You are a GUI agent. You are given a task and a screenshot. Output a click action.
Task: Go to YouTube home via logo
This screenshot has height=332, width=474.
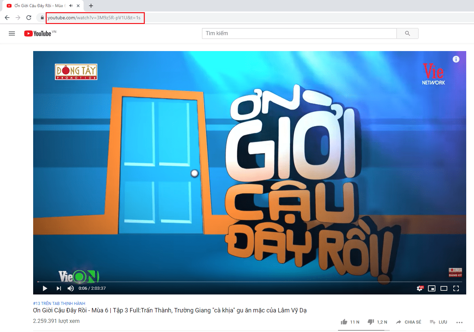[x=38, y=33]
